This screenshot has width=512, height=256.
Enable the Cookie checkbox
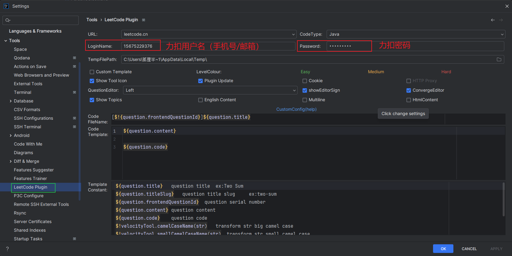pyautogui.click(x=305, y=81)
